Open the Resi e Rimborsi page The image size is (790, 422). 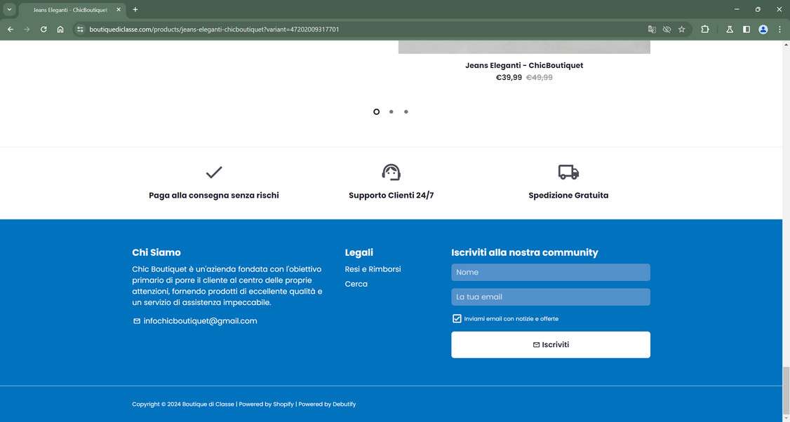point(373,268)
